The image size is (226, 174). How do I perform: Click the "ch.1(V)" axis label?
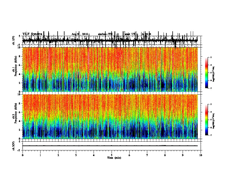(14, 40)
